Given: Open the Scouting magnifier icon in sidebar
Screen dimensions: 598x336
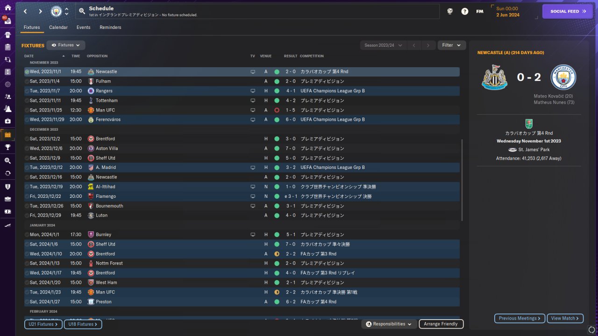Looking at the screenshot, I should (7, 161).
